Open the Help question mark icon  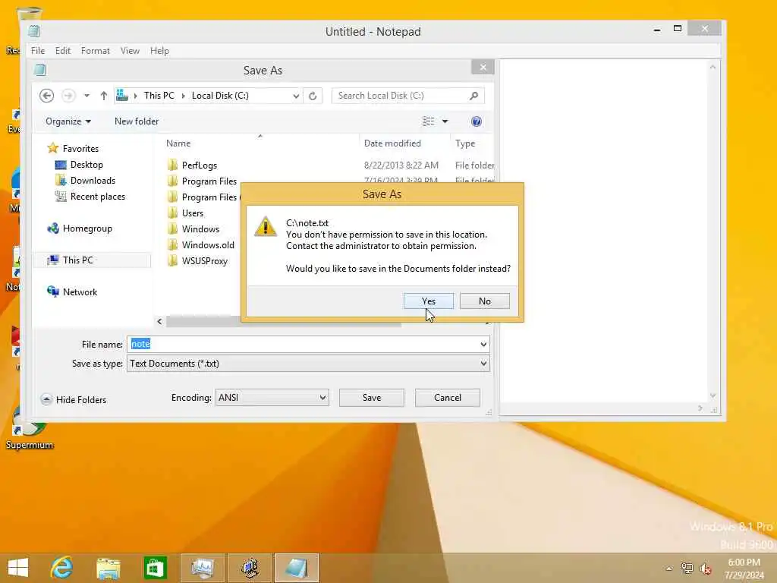coord(477,121)
